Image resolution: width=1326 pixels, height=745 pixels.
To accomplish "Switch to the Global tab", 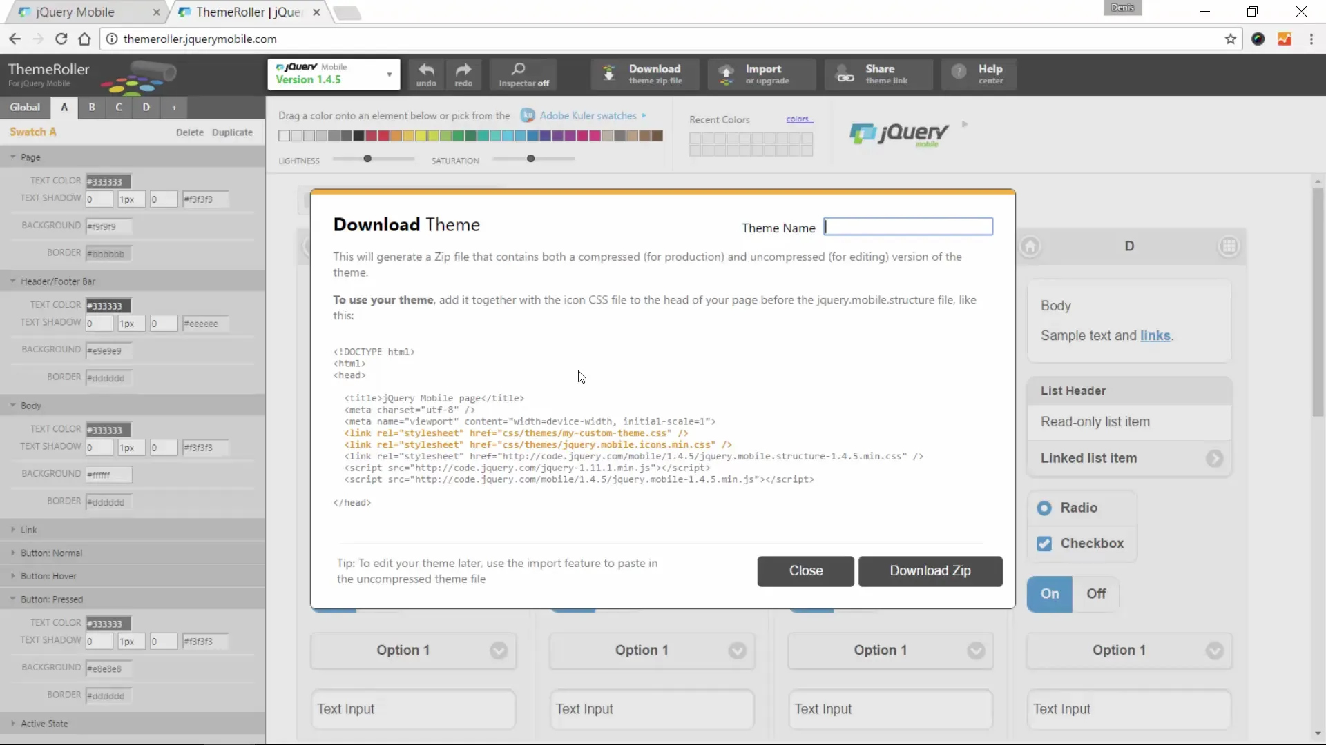I will click(25, 107).
